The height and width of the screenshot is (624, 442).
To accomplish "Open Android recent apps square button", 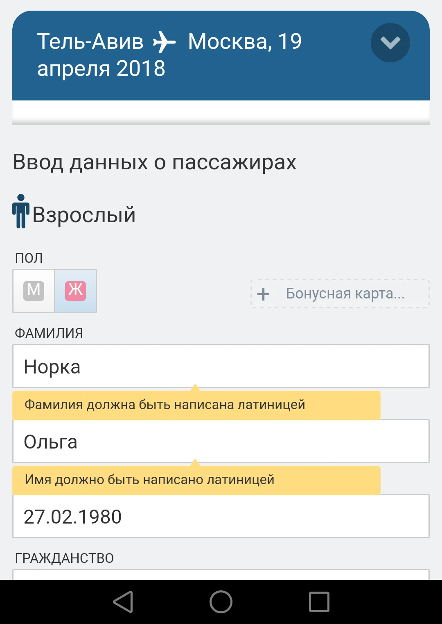I will [x=319, y=602].
